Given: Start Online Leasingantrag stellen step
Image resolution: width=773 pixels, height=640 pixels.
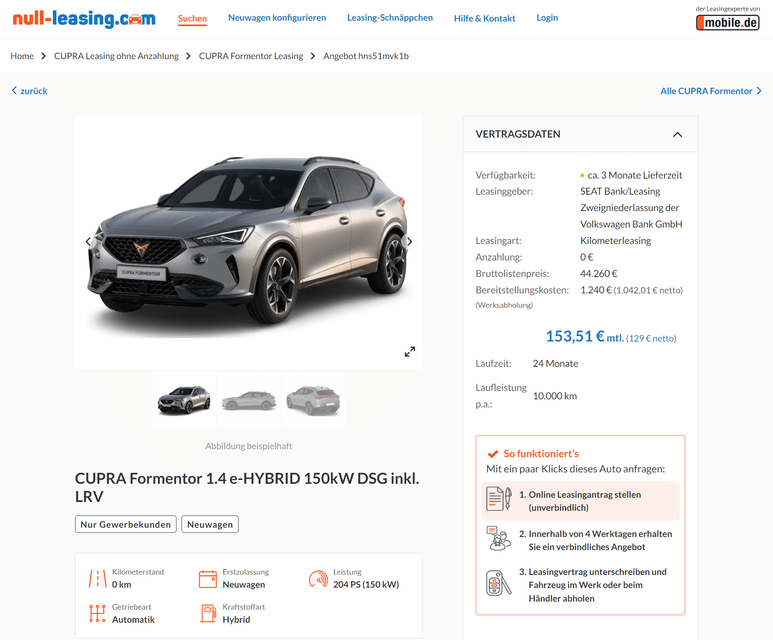Looking at the screenshot, I should (x=580, y=501).
